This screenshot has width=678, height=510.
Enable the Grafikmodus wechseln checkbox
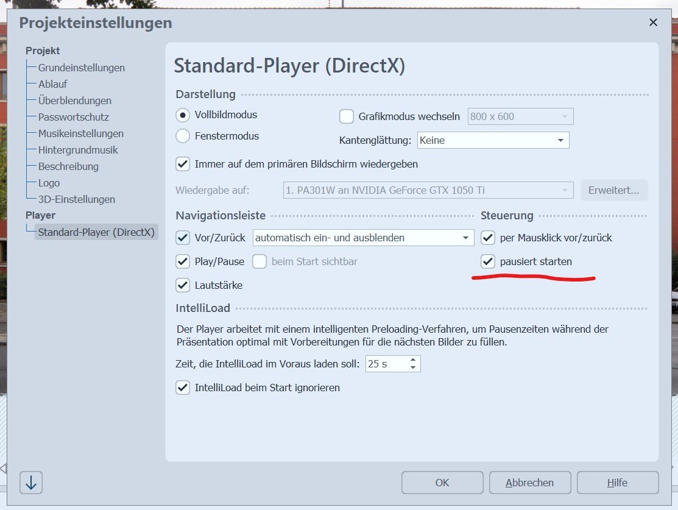point(346,116)
